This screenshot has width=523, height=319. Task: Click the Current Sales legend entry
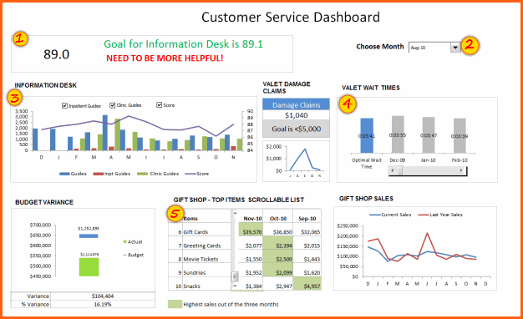(x=390, y=215)
